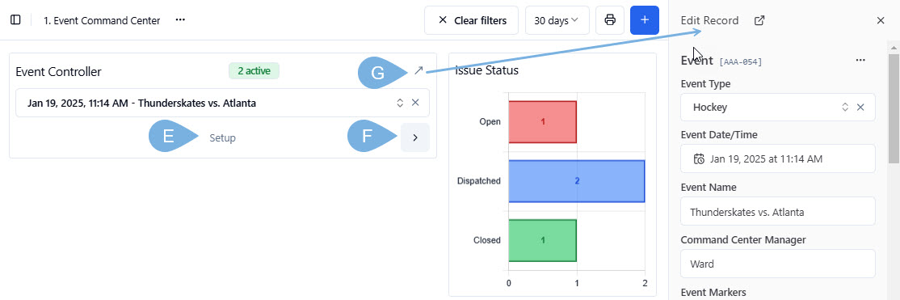Select the Event Command Center page title
The image size is (900, 300).
coord(102,21)
